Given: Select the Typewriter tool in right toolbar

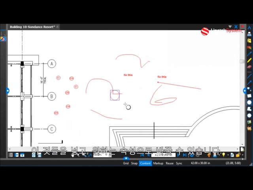Looking at the screenshot, I should click(249, 34).
